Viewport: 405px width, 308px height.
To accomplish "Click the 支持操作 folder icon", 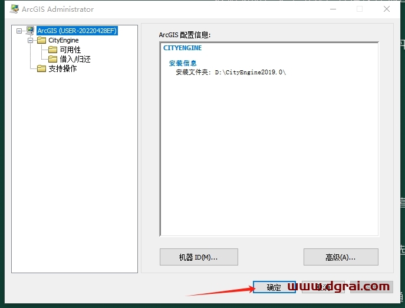I will coord(42,68).
